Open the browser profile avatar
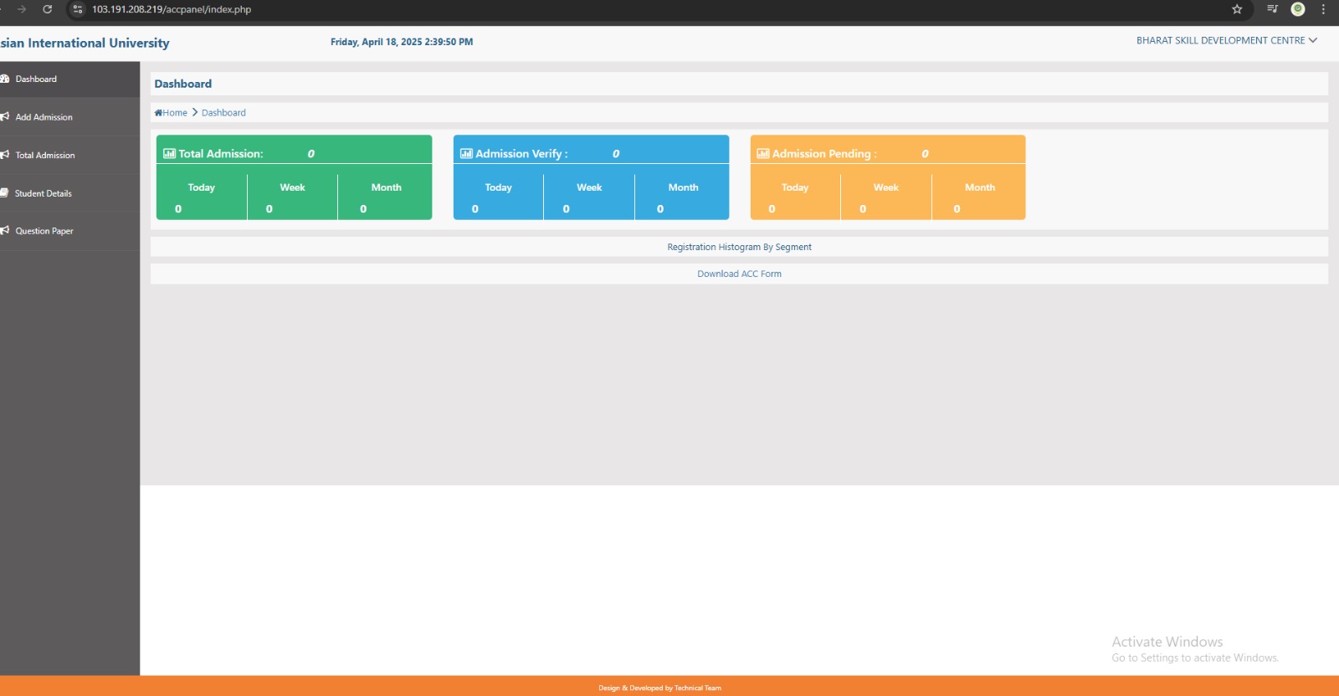 (1298, 9)
